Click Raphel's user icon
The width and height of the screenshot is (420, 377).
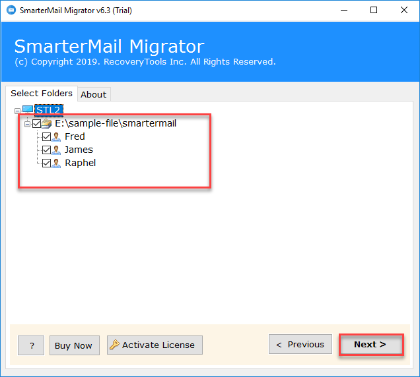tap(56, 163)
